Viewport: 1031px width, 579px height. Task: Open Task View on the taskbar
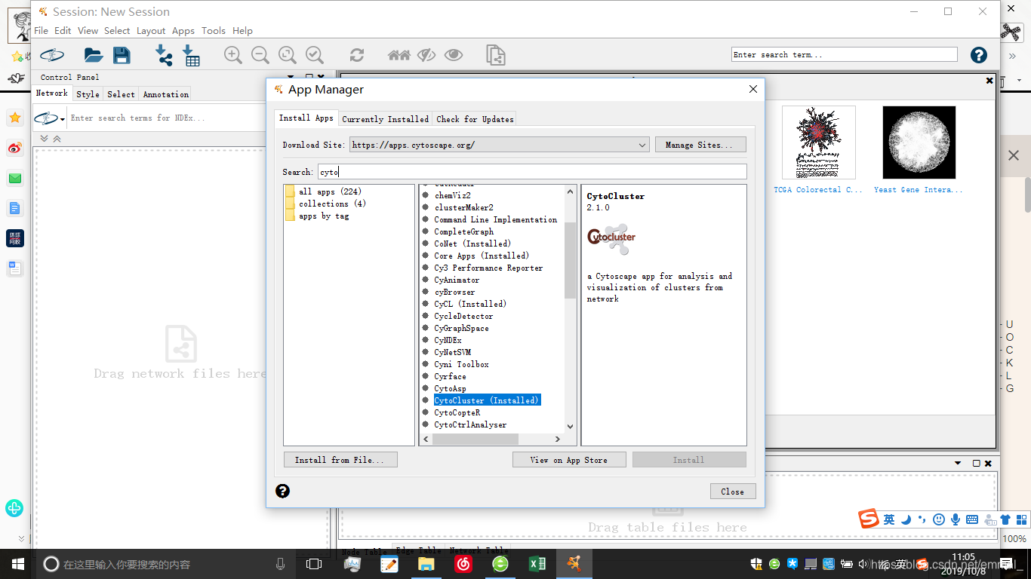pos(314,564)
